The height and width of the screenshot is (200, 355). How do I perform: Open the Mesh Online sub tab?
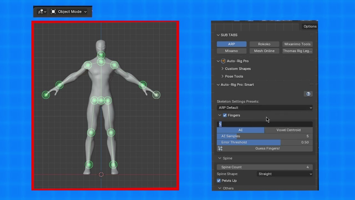[x=264, y=51]
